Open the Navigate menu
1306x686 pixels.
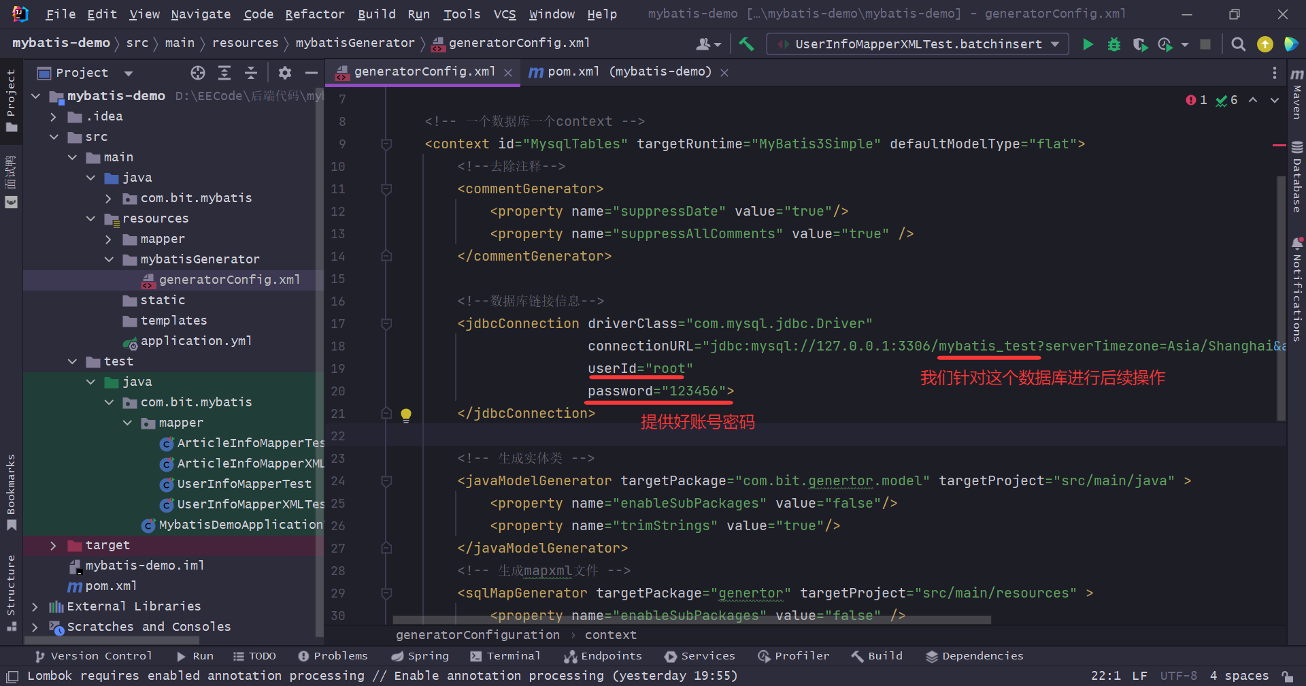point(201,14)
